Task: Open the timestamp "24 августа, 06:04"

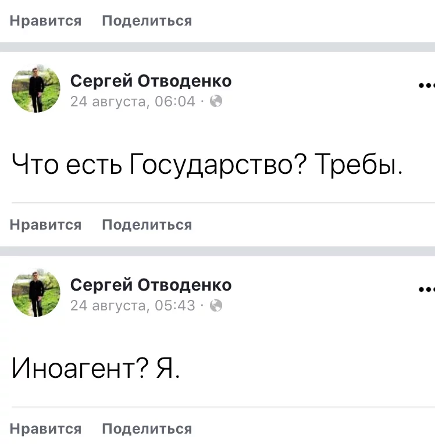Action: (x=133, y=102)
